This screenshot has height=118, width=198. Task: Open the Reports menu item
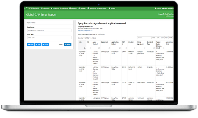click(112, 8)
